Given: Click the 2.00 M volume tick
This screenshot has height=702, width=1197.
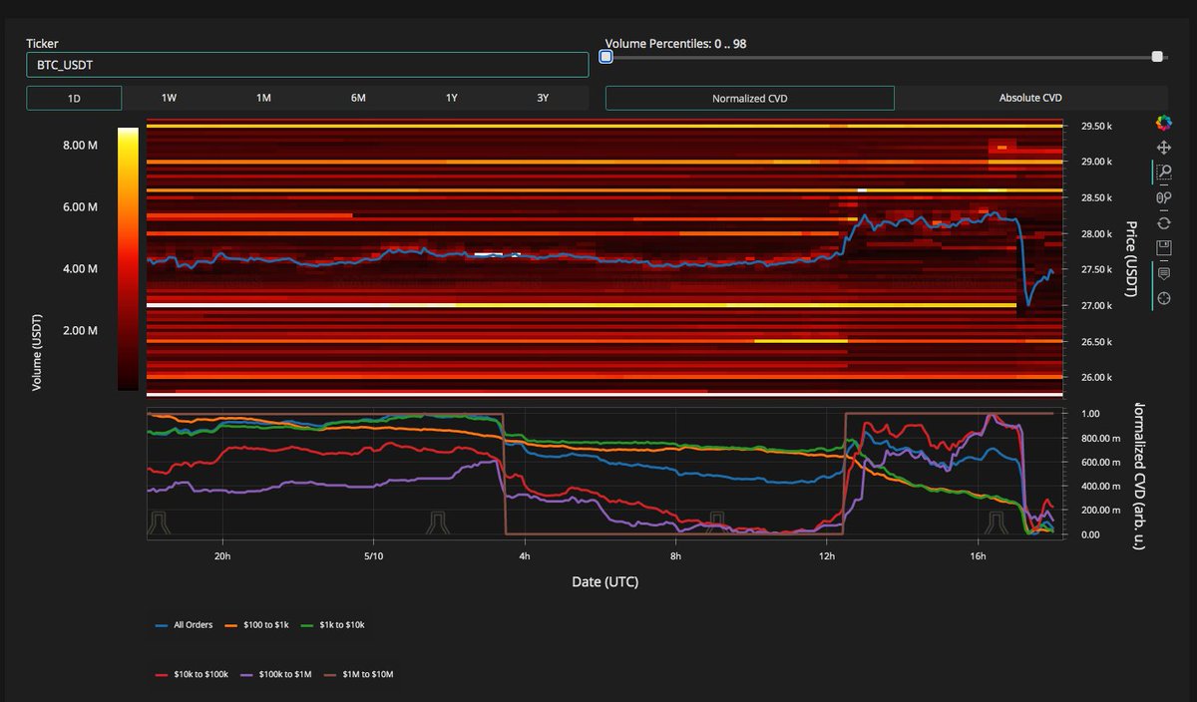Looking at the screenshot, I should tap(80, 331).
